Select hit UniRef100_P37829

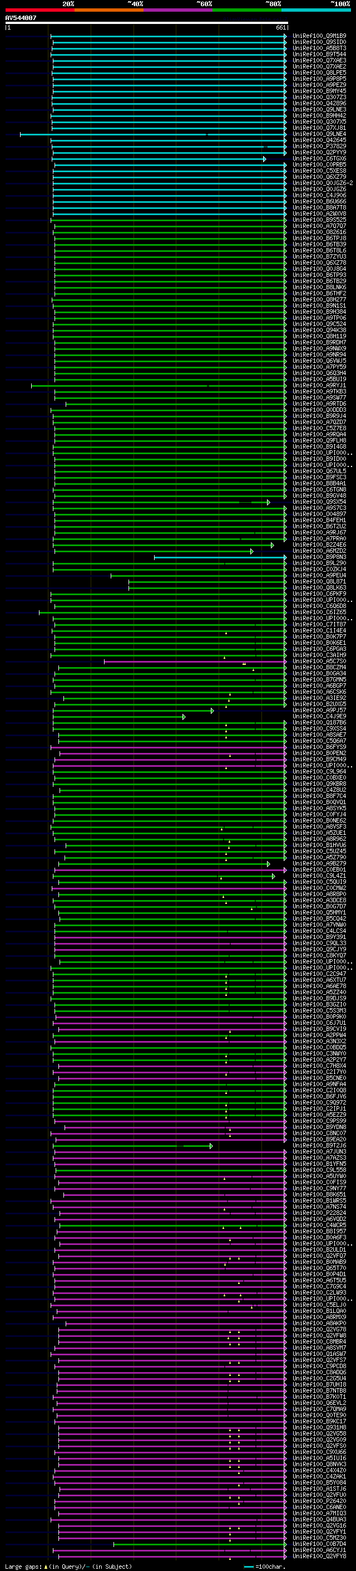(x=319, y=147)
